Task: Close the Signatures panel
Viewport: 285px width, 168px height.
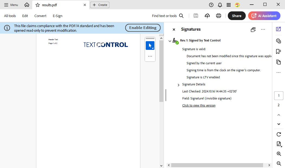Action: pos(174,30)
